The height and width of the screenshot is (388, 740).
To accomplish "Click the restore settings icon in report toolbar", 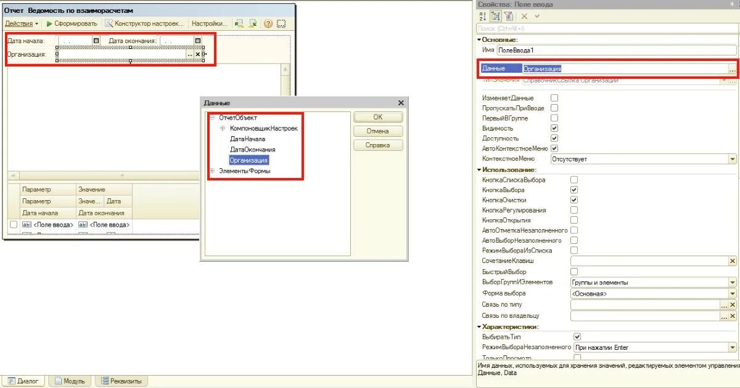I will click(x=239, y=23).
